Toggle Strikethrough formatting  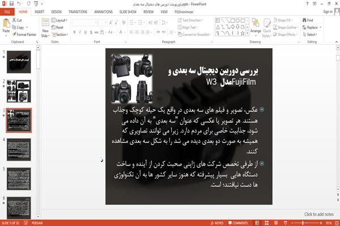(x=96, y=32)
